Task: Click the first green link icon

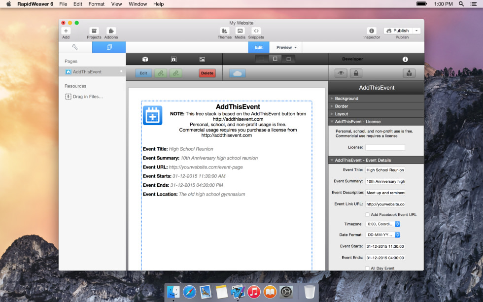Action: tap(161, 73)
